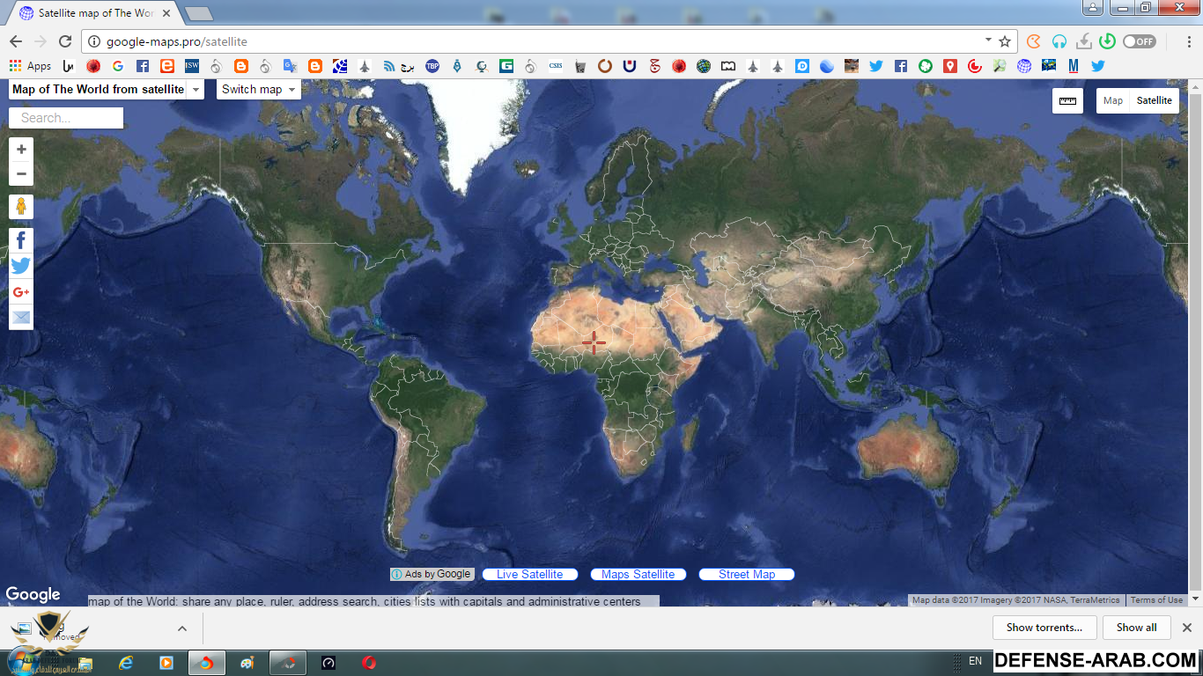Select the 'Satellite map of The World' tab
Image resolution: width=1203 pixels, height=676 pixels.
pos(95,13)
